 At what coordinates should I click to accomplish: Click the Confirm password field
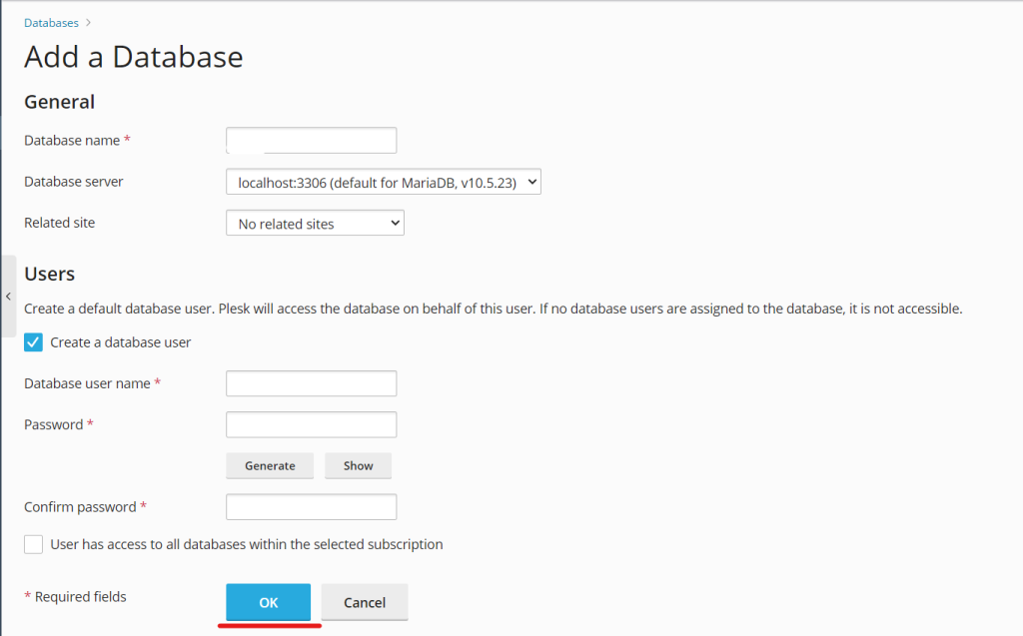[312, 507]
